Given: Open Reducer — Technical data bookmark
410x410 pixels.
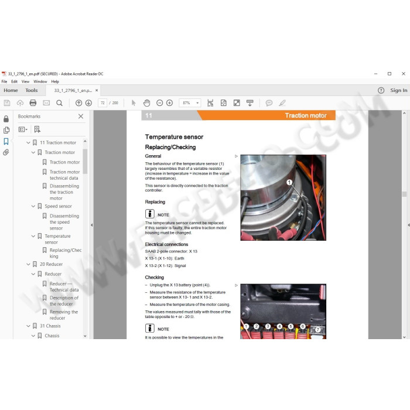Looking at the screenshot, I should point(64,287).
